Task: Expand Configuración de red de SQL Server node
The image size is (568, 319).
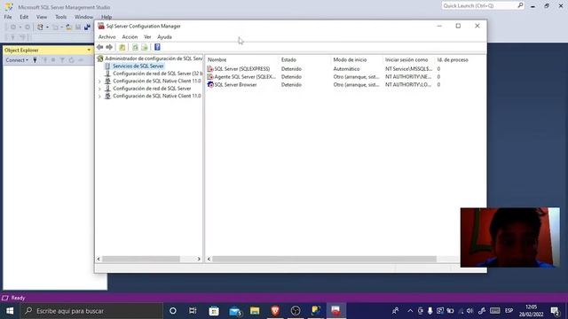Action: point(99,89)
